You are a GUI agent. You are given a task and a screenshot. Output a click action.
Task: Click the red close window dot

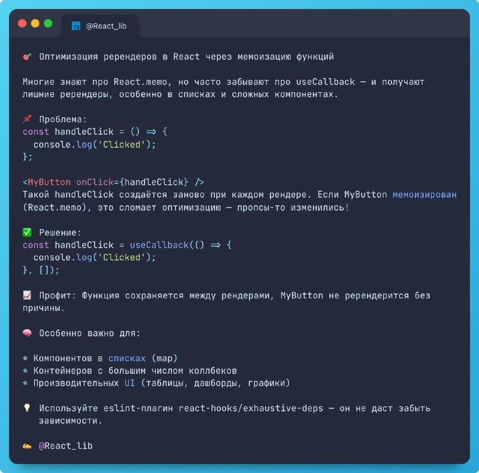click(22, 23)
